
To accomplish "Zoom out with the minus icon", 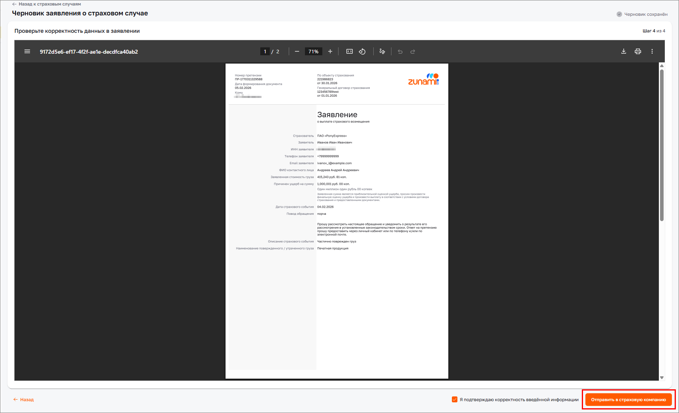I will [297, 52].
